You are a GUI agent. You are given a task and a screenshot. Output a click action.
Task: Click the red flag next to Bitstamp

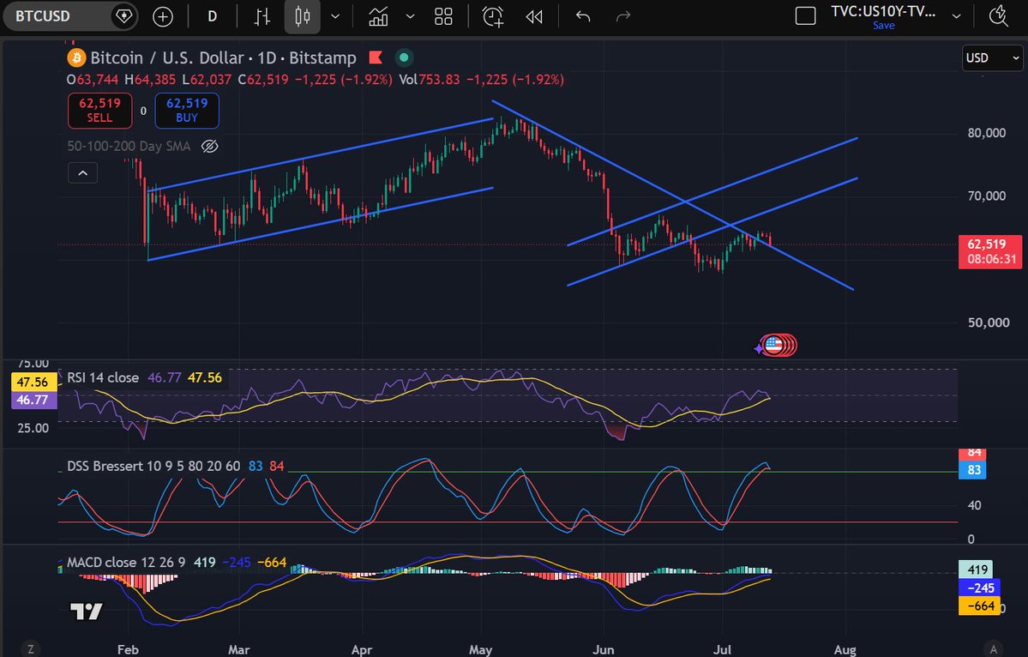376,57
